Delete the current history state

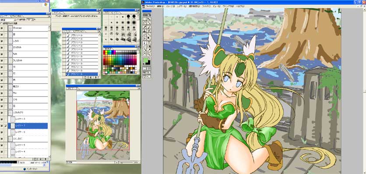(96, 77)
